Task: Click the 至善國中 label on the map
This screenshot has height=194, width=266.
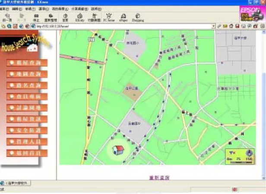Action: [x=134, y=124]
